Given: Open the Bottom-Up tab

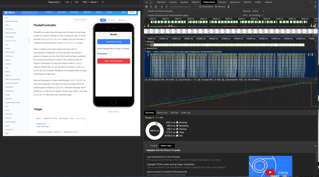Looking at the screenshot, I should 162,113.
